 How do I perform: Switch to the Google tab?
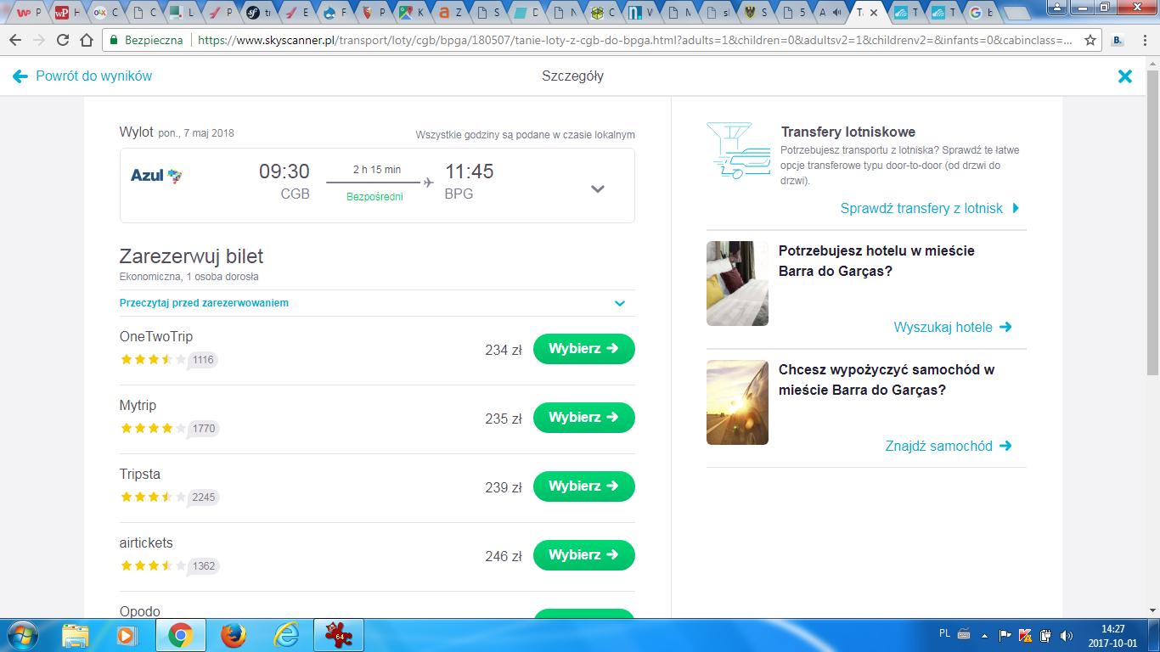(x=982, y=13)
